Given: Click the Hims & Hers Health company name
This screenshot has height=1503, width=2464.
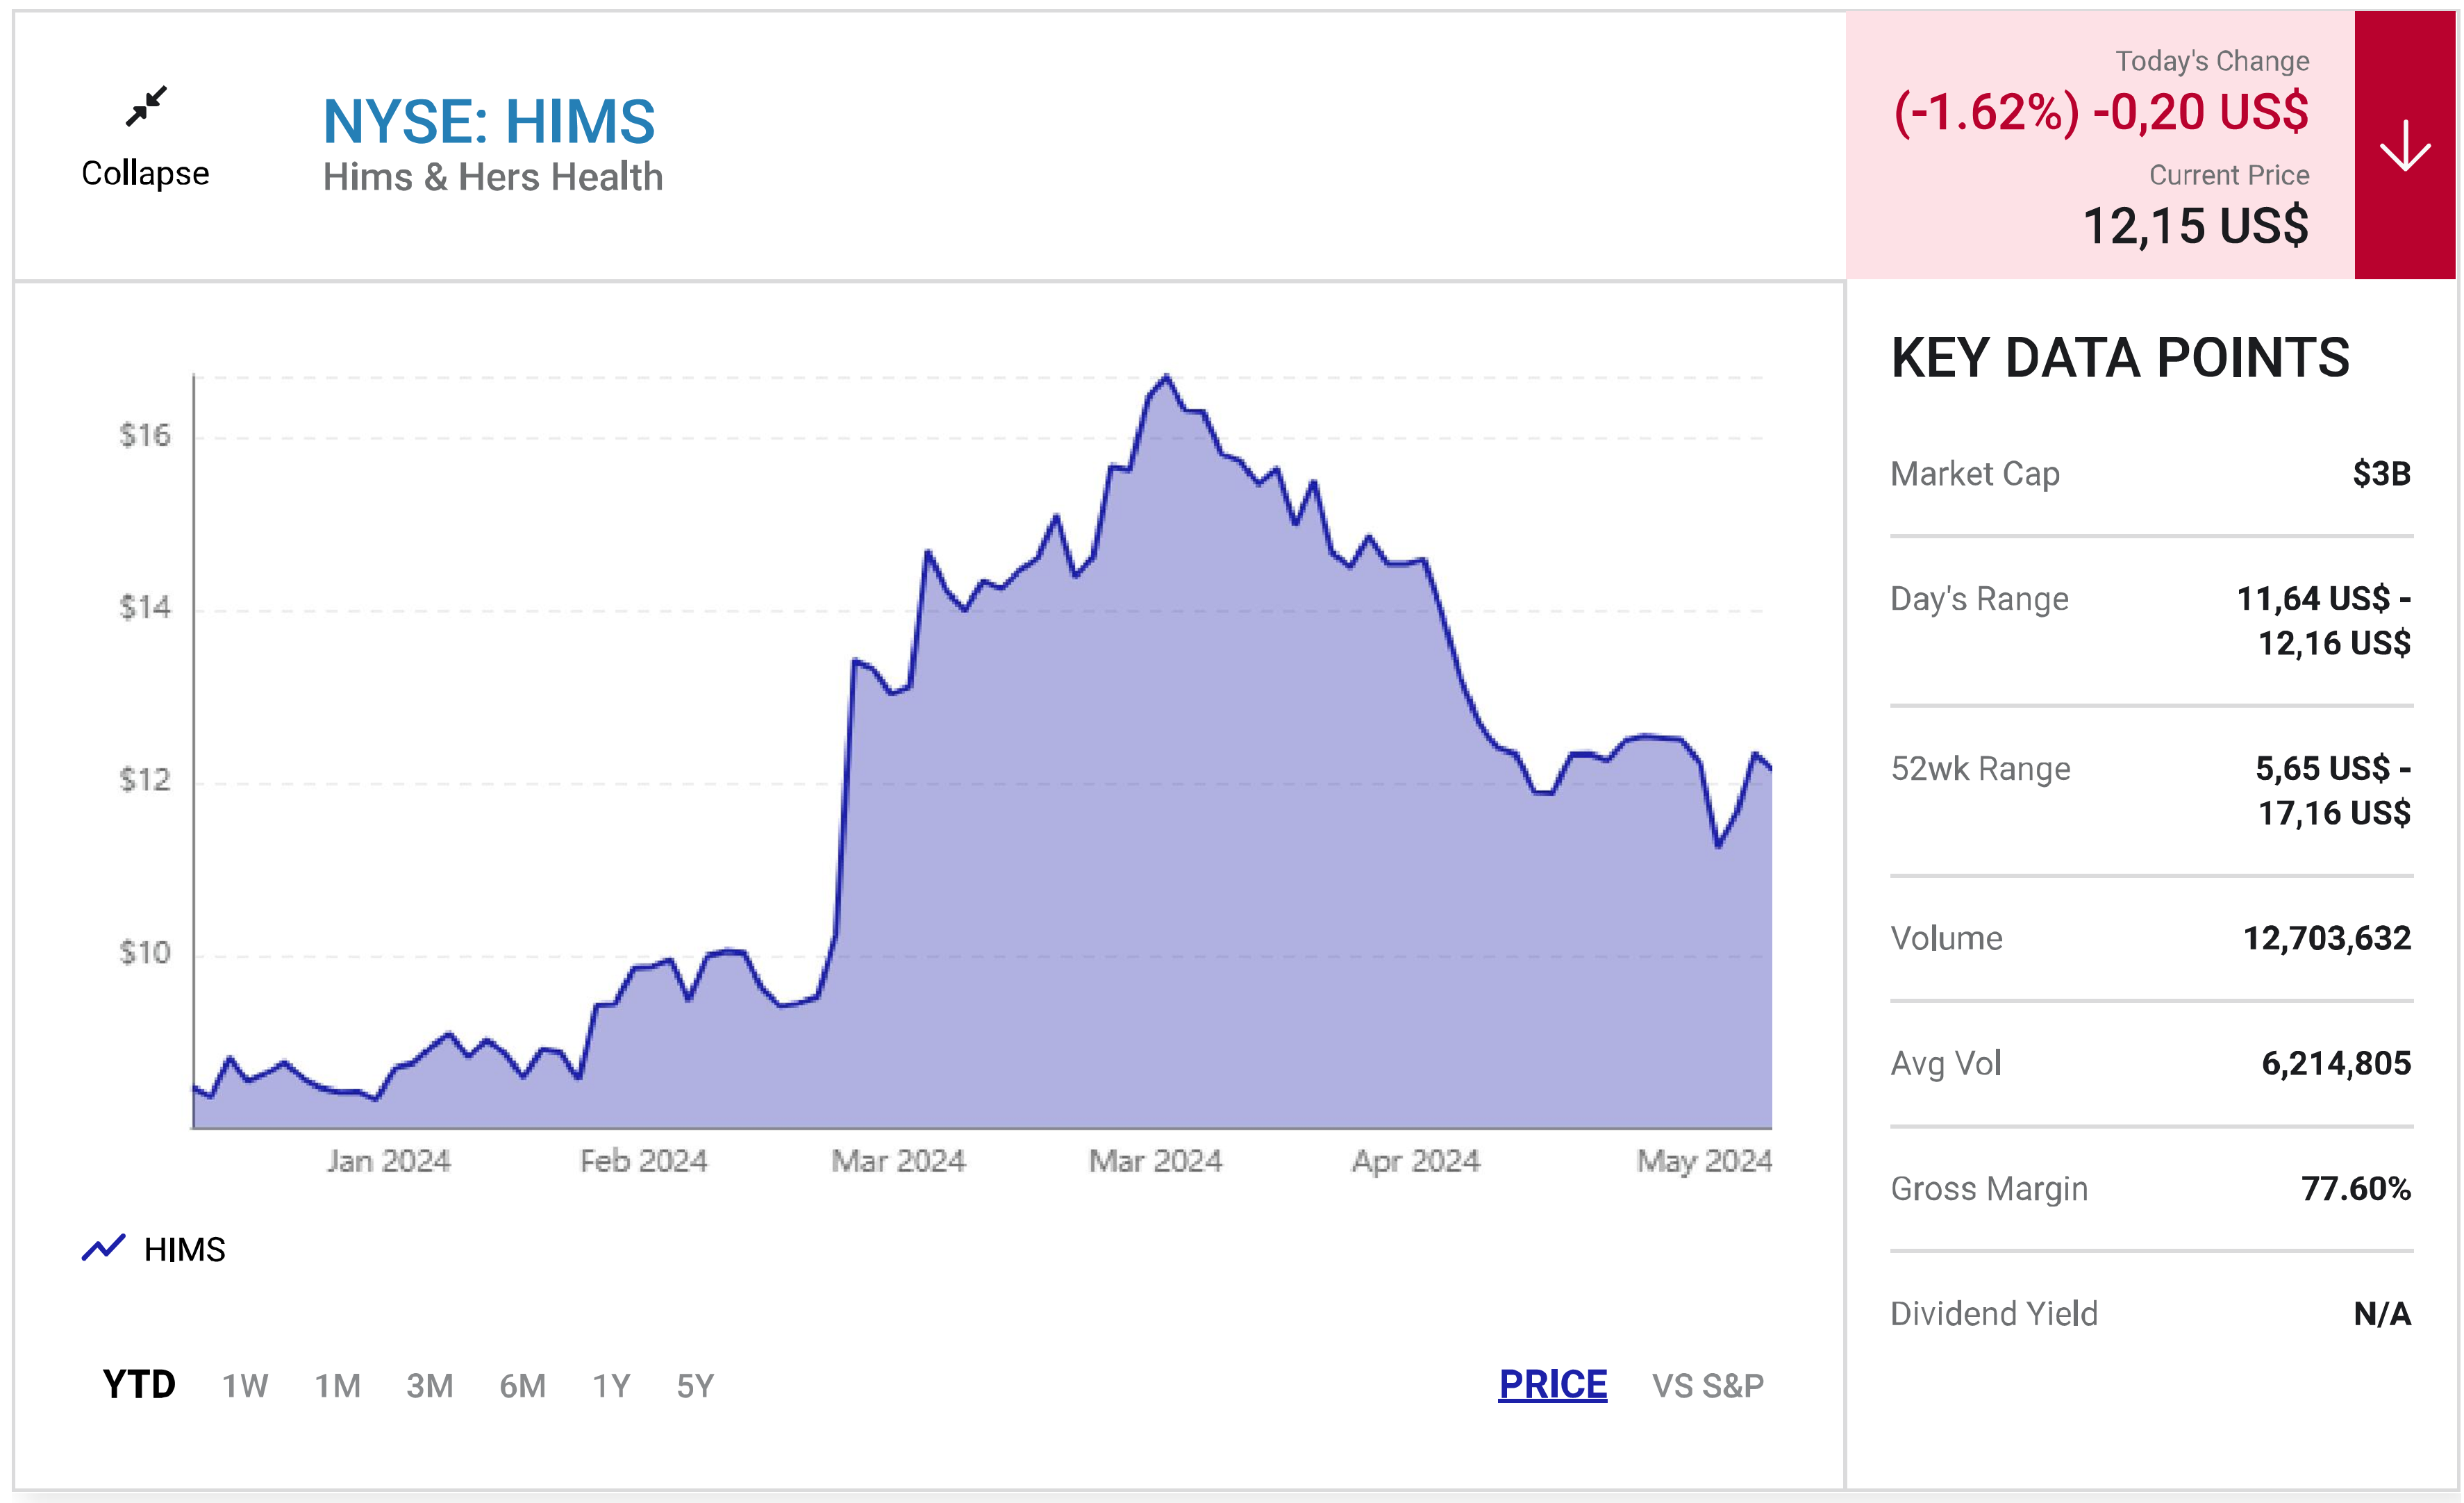Looking at the screenshot, I should tap(493, 177).
